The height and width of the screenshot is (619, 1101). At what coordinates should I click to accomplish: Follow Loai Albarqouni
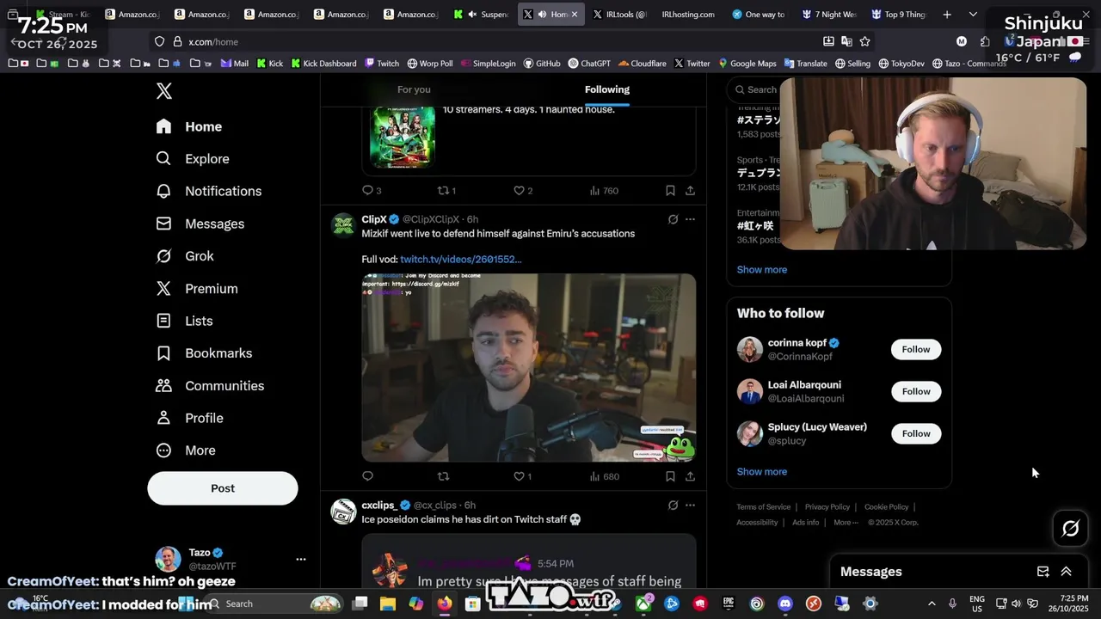[x=916, y=391]
